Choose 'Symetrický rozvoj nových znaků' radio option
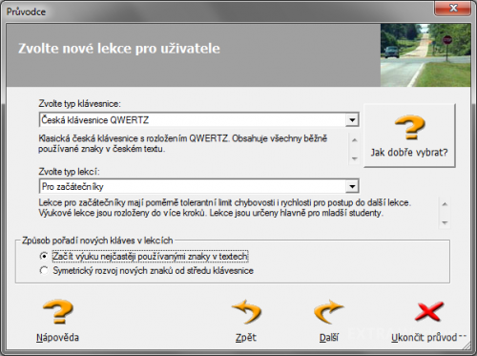The image size is (477, 356). pyautogui.click(x=44, y=271)
